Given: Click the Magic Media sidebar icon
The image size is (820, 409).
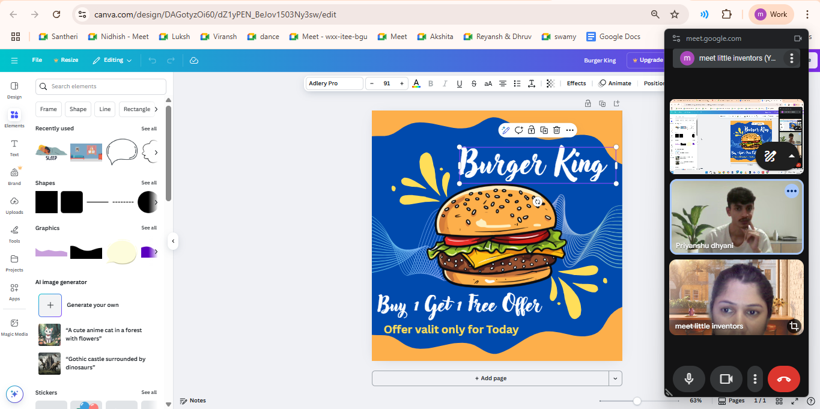Looking at the screenshot, I should (14, 327).
